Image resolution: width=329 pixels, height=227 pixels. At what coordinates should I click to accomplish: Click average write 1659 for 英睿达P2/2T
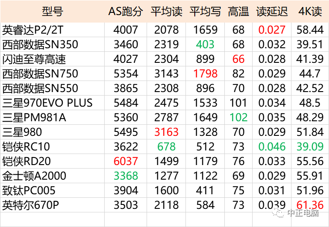[205, 30]
